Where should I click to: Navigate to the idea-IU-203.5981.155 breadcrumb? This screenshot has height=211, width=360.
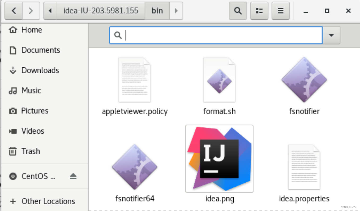pyautogui.click(x=100, y=11)
